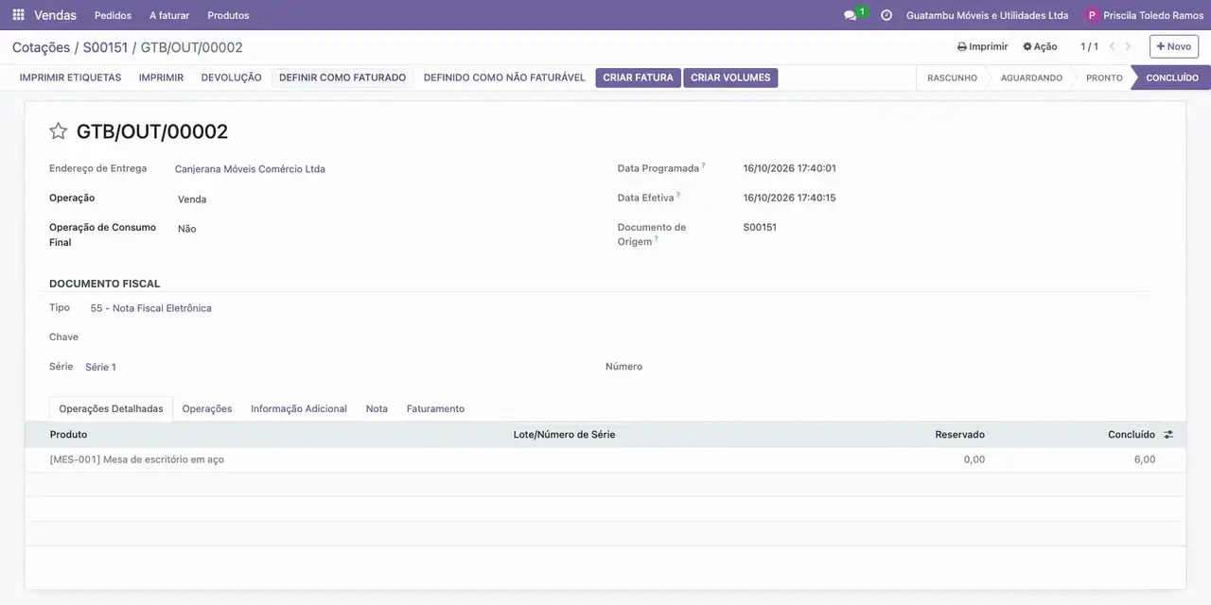Click the record pager 1 / 1
1211x605 pixels.
[x=1090, y=46]
